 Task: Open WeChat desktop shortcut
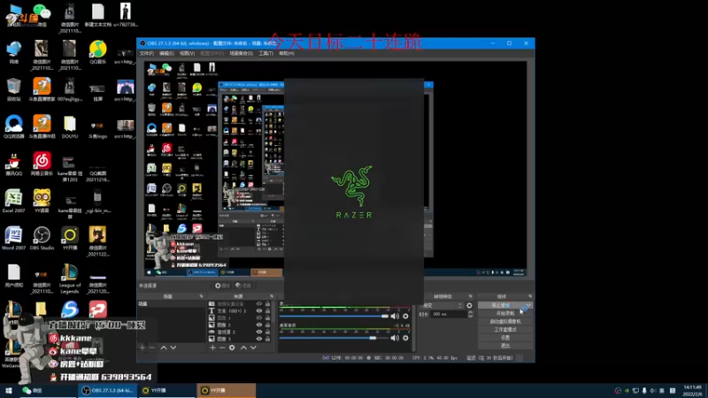click(42, 15)
